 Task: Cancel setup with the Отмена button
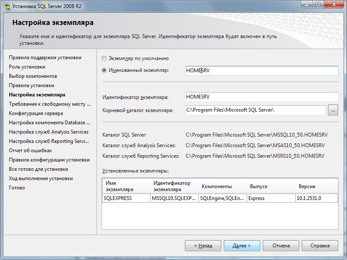[281, 246]
